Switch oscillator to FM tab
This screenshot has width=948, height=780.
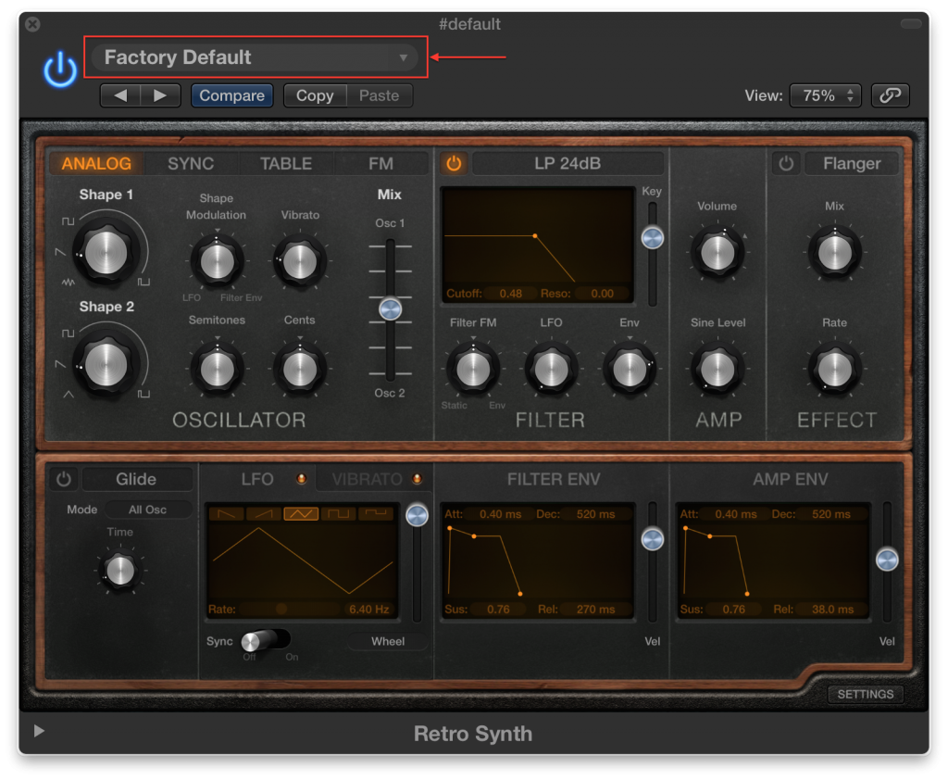tap(380, 163)
